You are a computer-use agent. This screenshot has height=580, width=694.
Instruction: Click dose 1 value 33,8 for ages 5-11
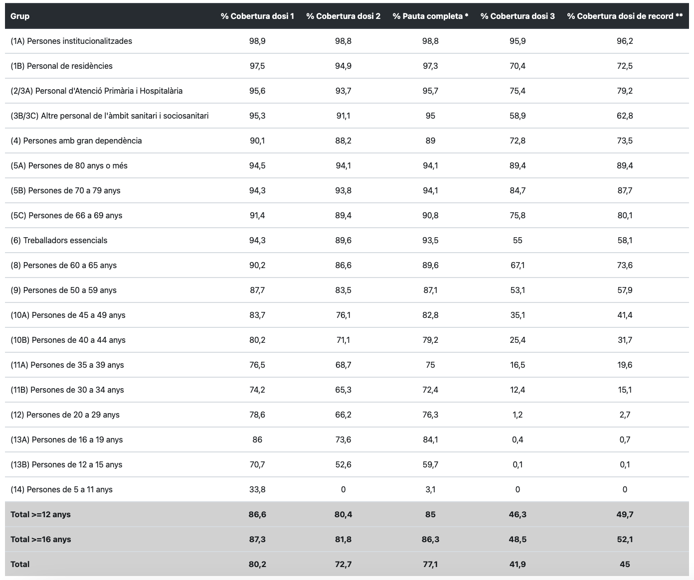257,489
